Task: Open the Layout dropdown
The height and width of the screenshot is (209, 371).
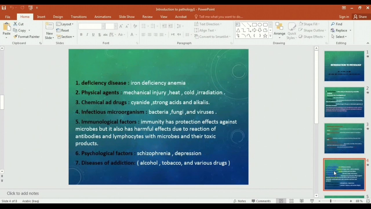Action: [x=65, y=24]
